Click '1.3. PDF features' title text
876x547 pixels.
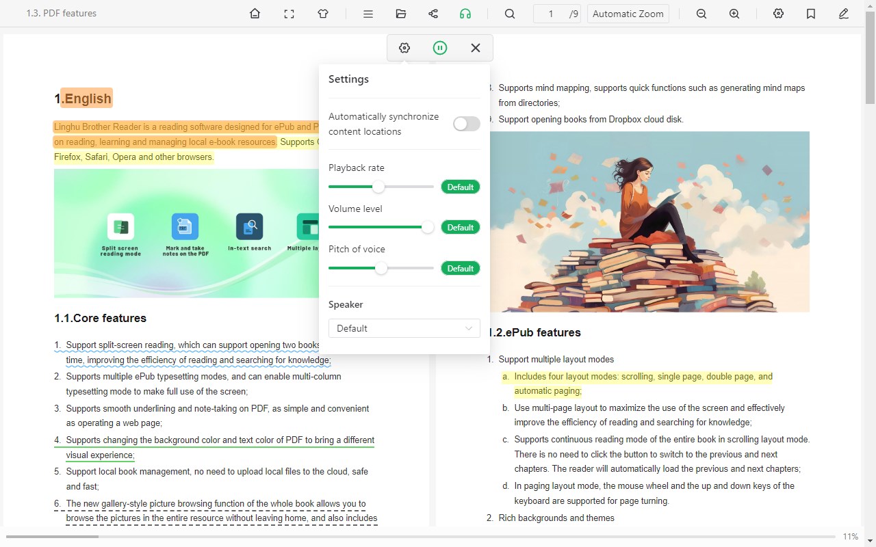coord(61,13)
